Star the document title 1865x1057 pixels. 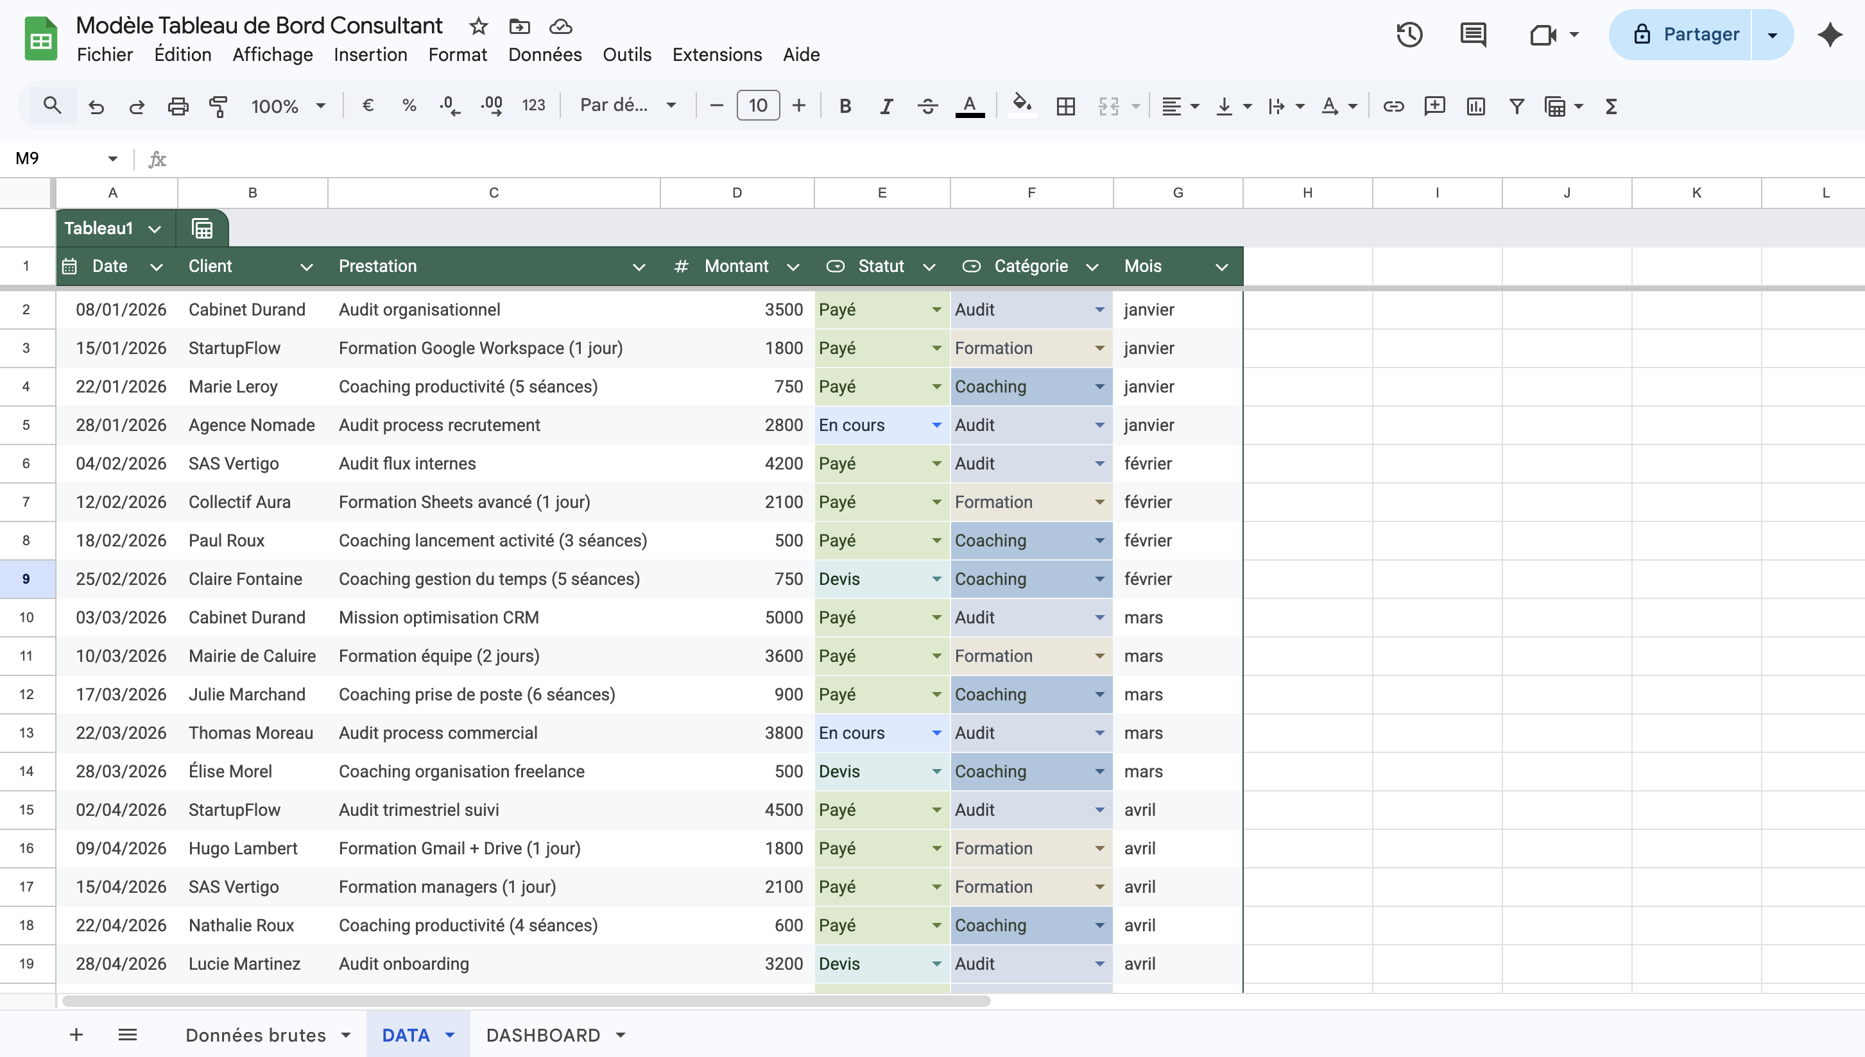(x=478, y=27)
